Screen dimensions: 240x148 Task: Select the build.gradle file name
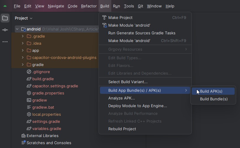click(43, 79)
